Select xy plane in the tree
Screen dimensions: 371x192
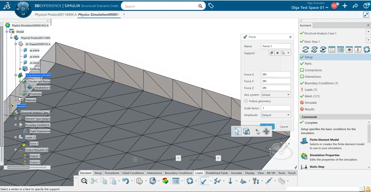tap(34, 50)
